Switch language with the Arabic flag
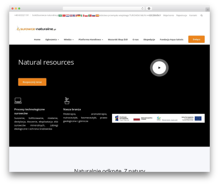 pos(60,15)
